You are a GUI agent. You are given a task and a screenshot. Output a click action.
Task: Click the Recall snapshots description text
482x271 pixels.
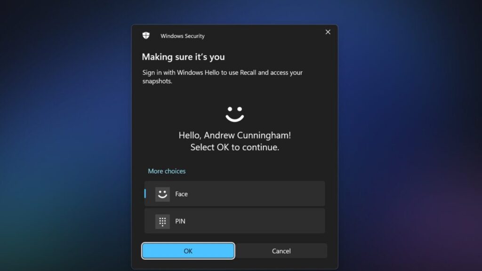(222, 77)
